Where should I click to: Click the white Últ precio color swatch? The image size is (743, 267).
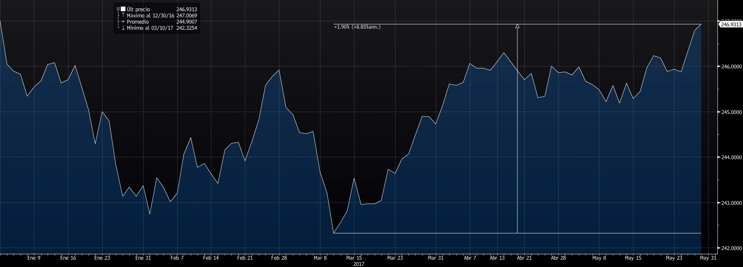[123, 9]
